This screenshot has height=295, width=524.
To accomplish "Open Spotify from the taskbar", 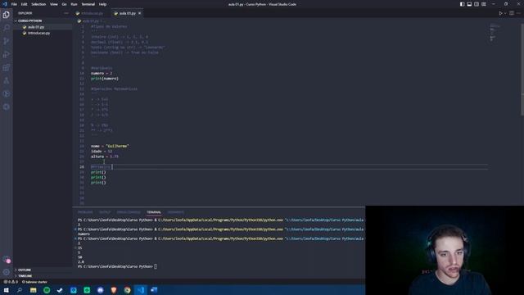I will tap(47, 290).
